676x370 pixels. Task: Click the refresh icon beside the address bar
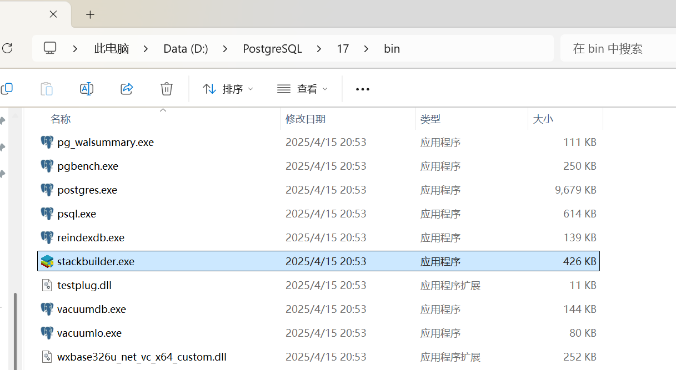[7, 49]
